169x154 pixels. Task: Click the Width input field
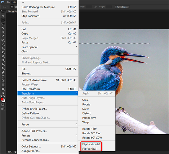(x=89, y=7)
